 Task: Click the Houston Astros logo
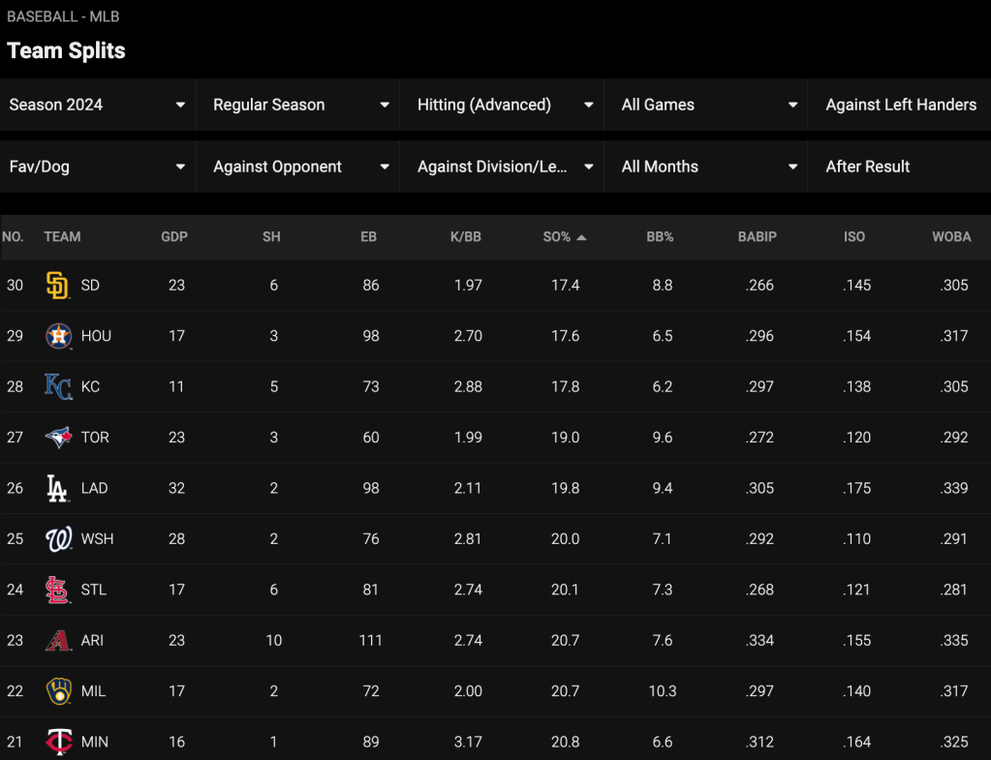[58, 335]
